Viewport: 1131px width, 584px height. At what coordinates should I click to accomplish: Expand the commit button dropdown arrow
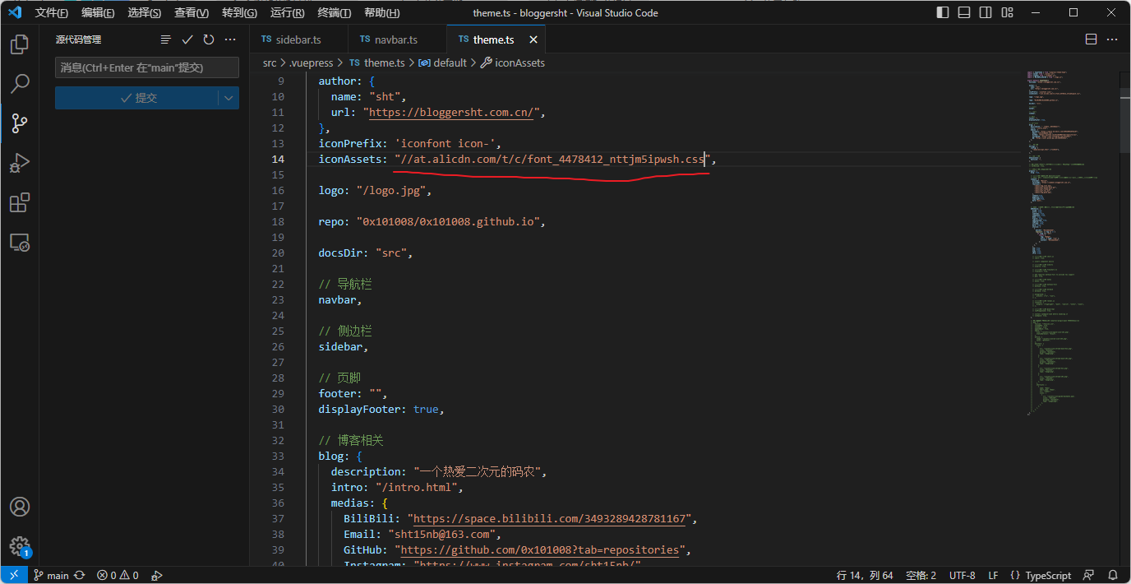pyautogui.click(x=229, y=98)
